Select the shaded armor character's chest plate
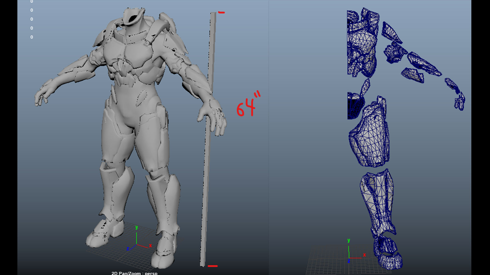This screenshot has width=490, height=275. coord(127,57)
